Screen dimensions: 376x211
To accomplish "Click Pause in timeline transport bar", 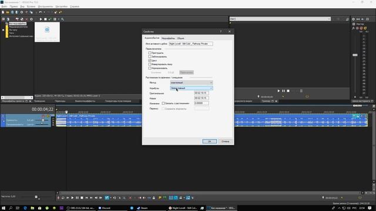I will [x=77, y=198].
